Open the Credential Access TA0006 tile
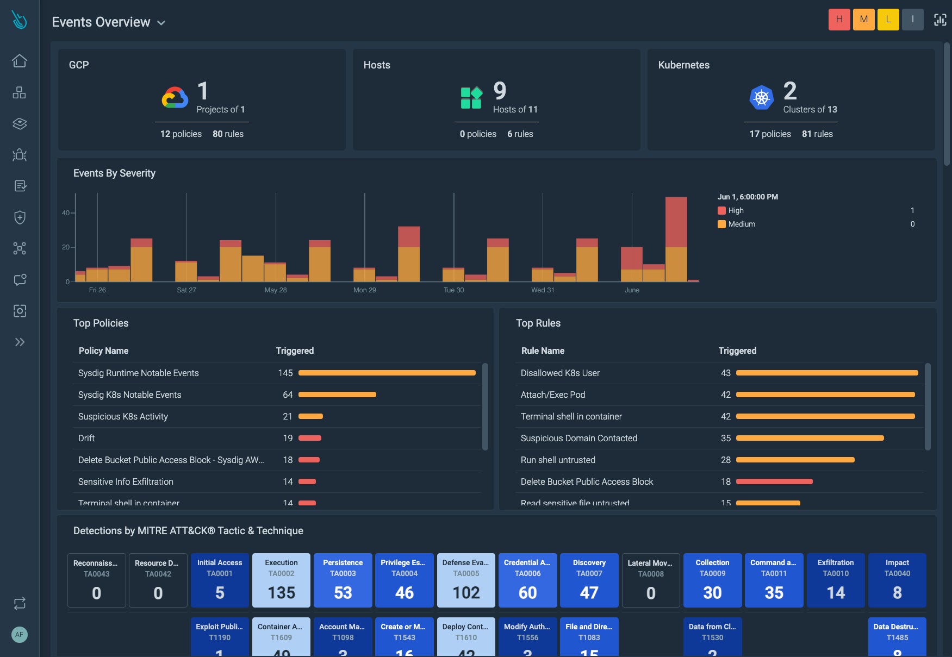Viewport: 952px width, 657px height. [528, 580]
